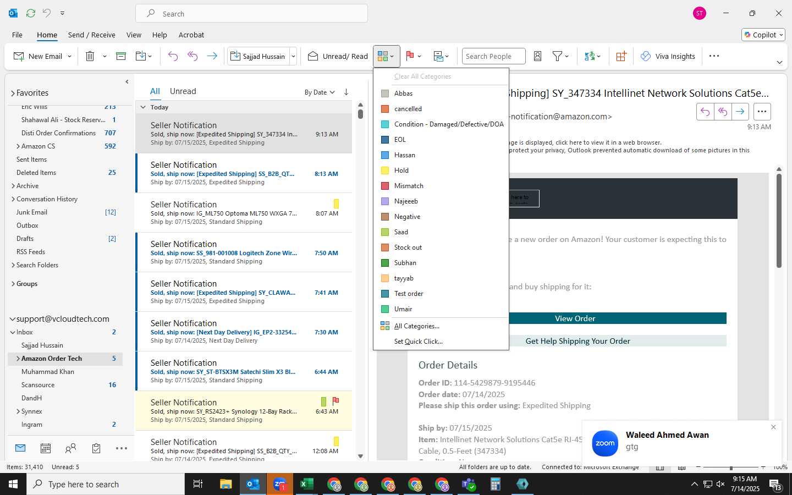
Task: Click the Move to folder icon
Action: pyautogui.click(x=141, y=56)
